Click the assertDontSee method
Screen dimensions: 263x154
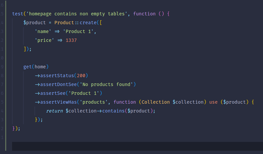tap(58, 84)
